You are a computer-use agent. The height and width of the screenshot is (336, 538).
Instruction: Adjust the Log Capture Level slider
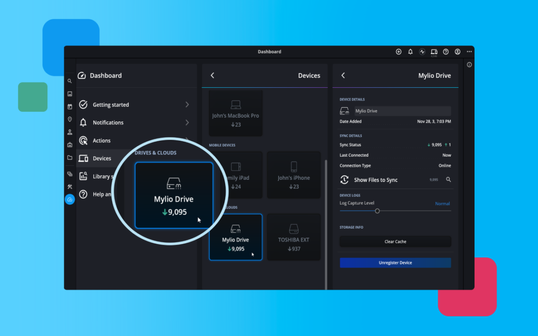[x=378, y=211]
